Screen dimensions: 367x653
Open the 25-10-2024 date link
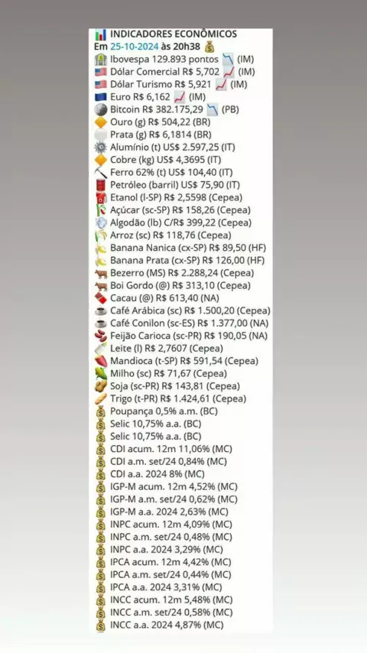point(134,47)
